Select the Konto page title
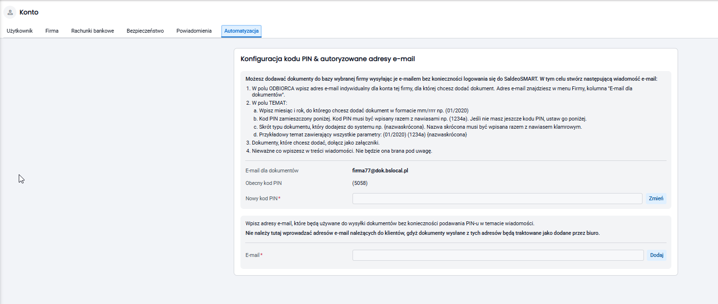This screenshot has height=304, width=718. [x=29, y=12]
